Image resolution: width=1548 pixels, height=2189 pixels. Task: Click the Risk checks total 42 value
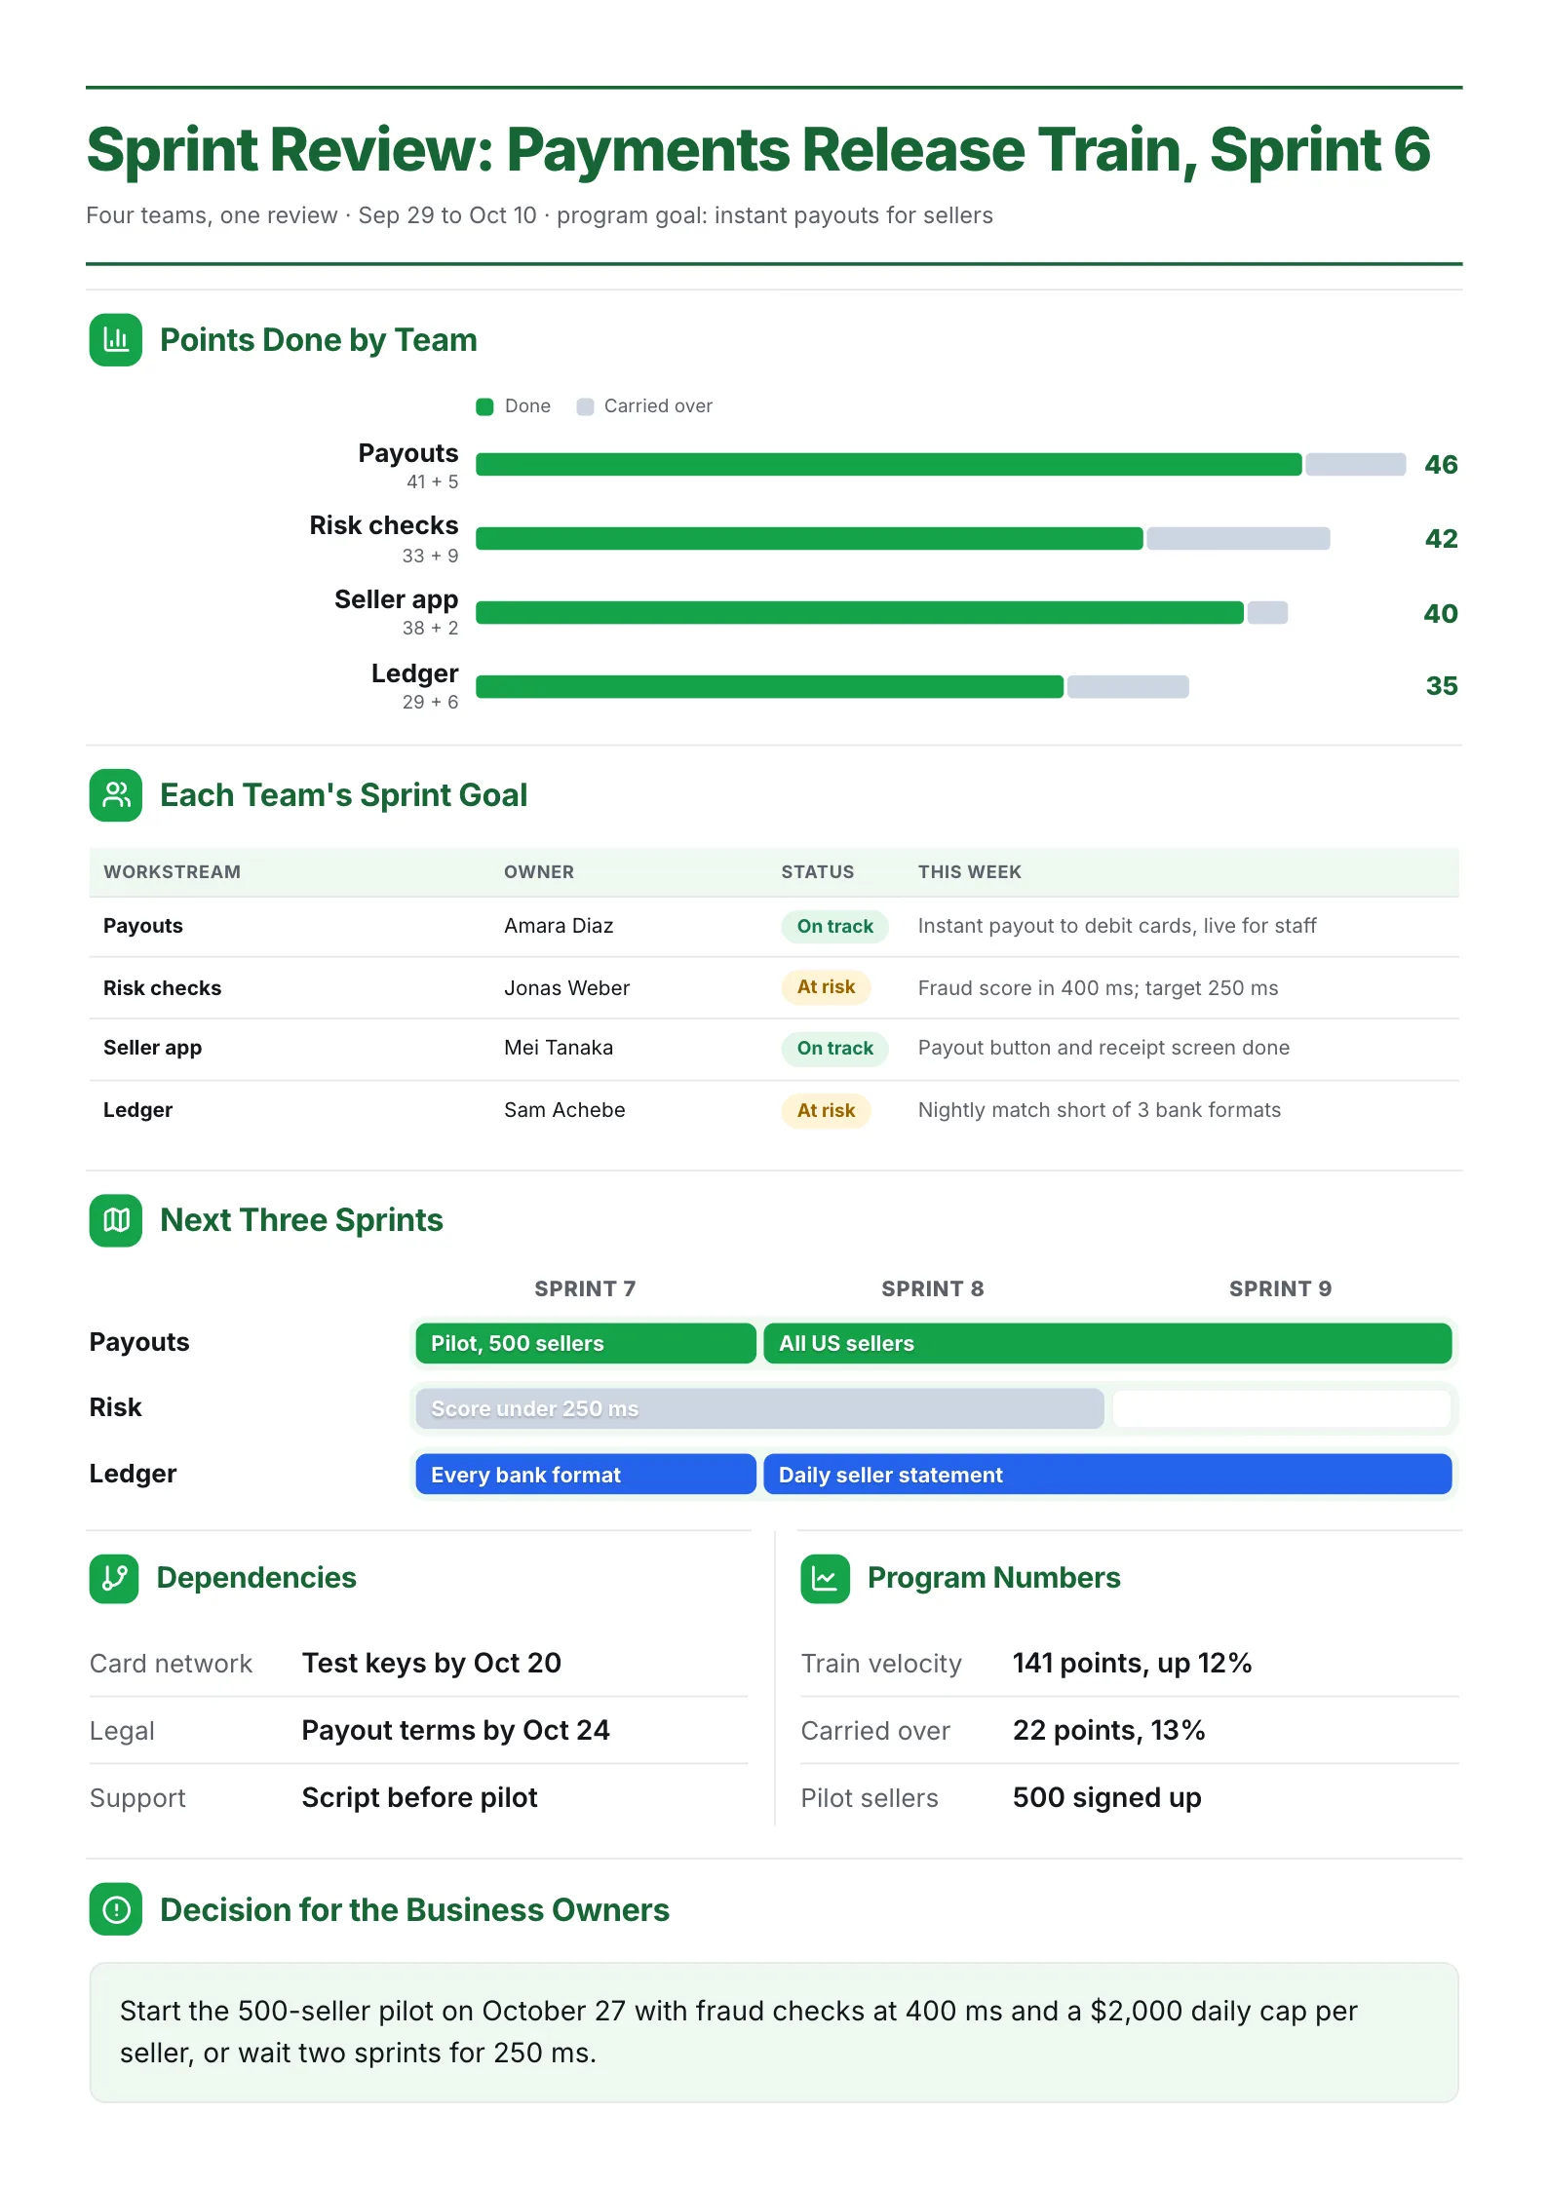pos(1441,539)
